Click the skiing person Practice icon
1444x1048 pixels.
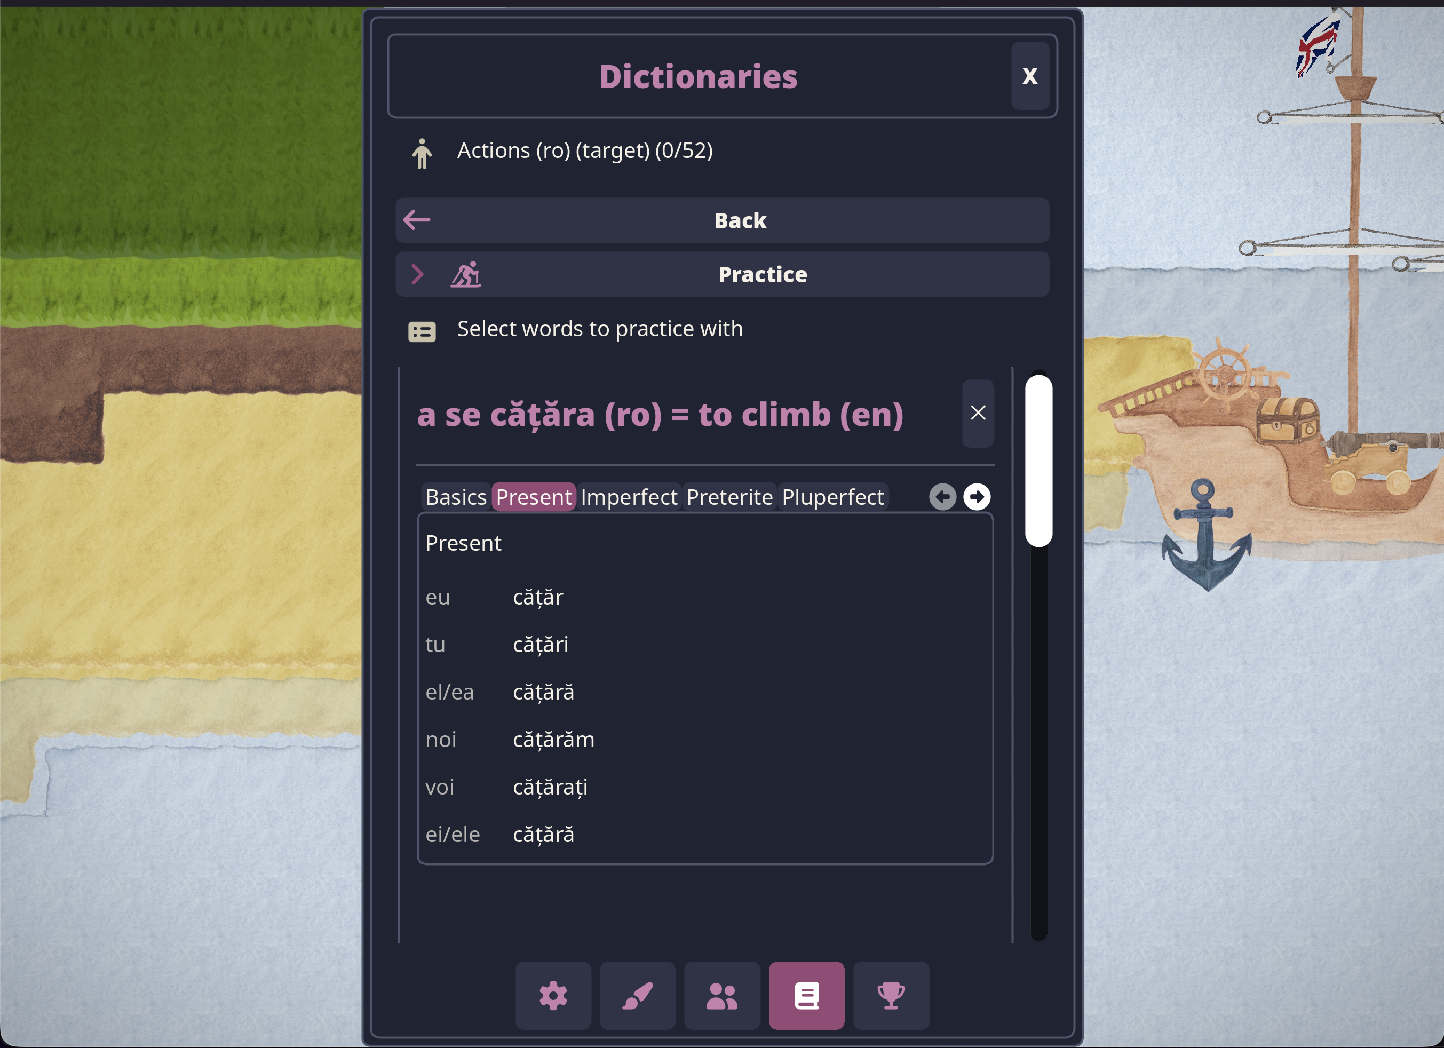[x=466, y=274]
